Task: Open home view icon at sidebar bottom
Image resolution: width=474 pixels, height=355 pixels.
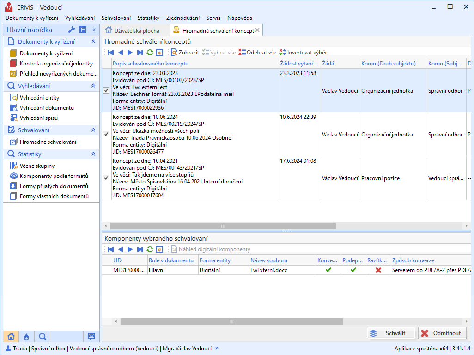Action: coord(11,336)
